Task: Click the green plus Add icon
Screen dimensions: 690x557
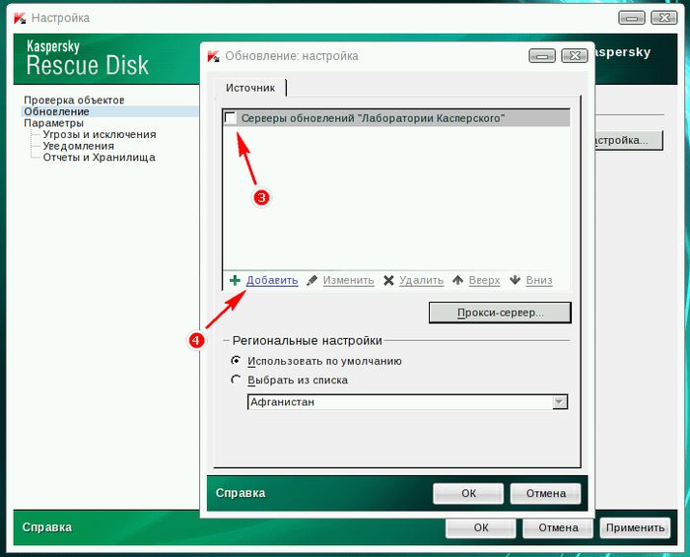Action: [235, 280]
